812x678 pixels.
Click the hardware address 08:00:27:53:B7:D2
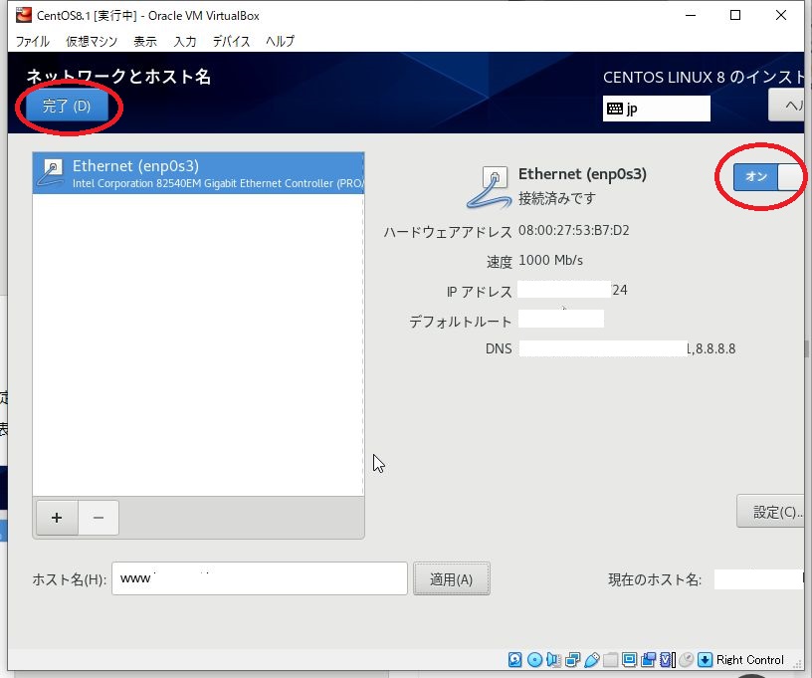[574, 231]
